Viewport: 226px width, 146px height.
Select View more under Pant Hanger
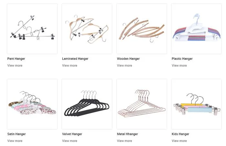point(15,66)
